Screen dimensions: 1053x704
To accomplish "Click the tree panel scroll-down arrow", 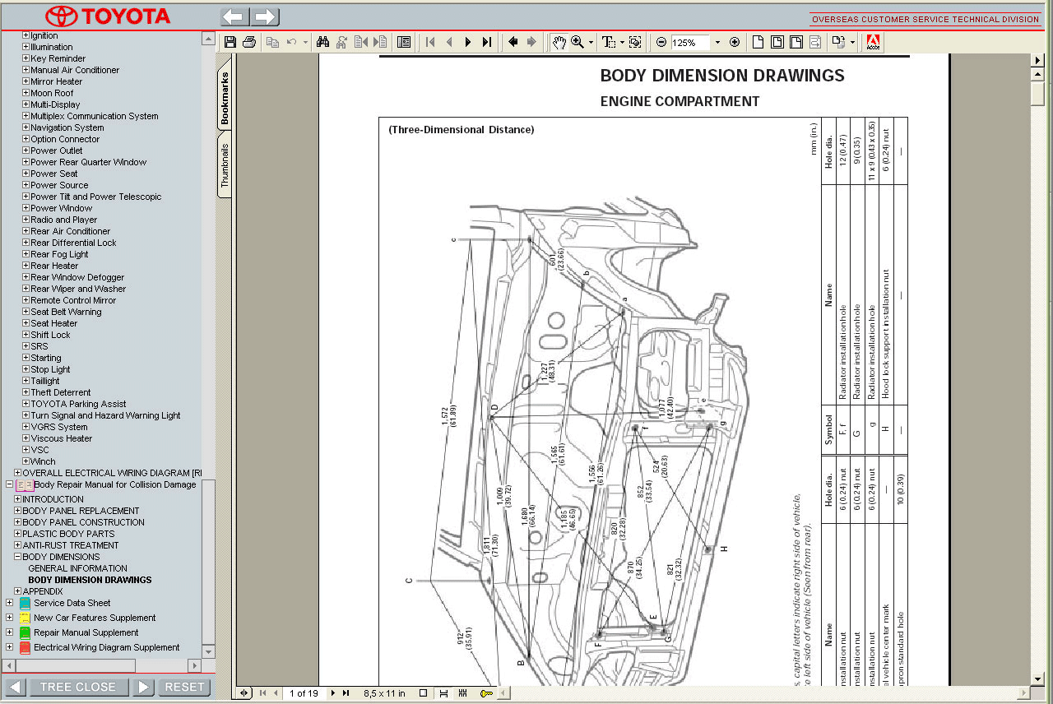I will (x=208, y=652).
